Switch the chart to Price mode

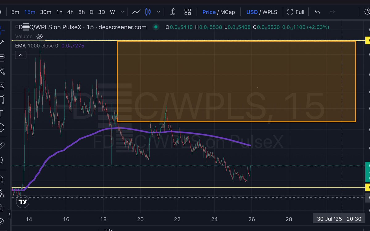209,12
